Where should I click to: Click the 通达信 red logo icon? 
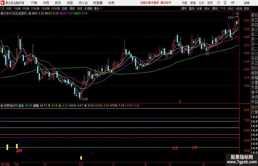coord(2,3)
